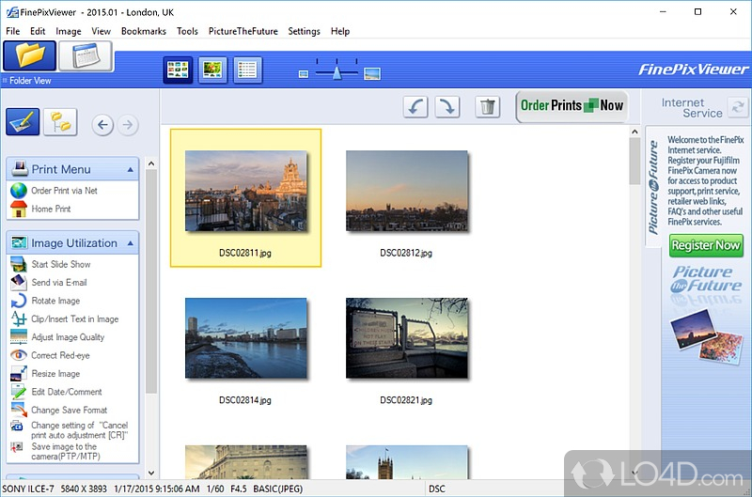
Task: Click the Edit Date/Comment pencil icon
Action: pos(19,392)
